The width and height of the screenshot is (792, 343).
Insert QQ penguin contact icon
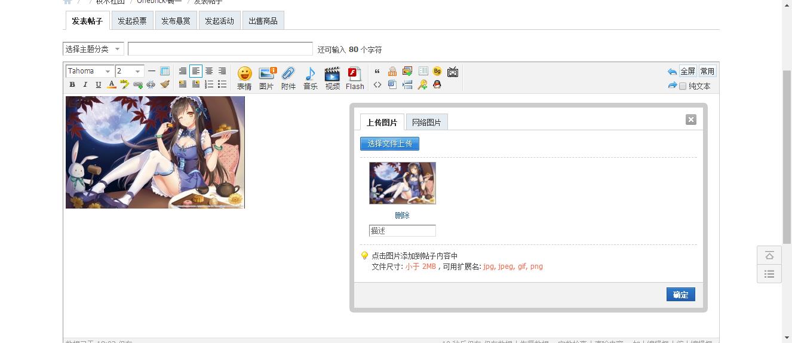(437, 85)
